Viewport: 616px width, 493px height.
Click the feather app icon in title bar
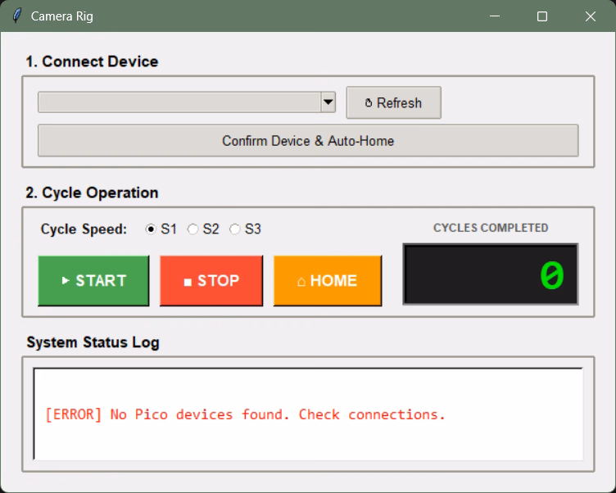point(16,16)
